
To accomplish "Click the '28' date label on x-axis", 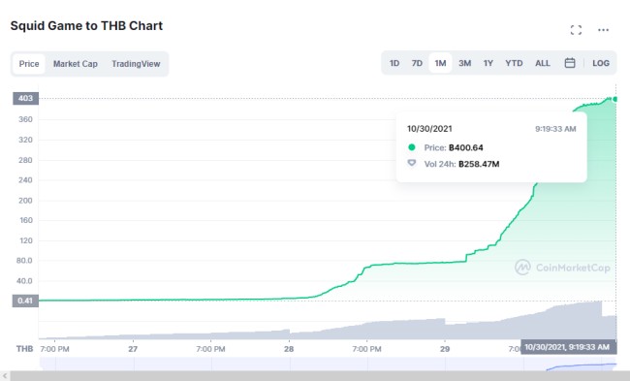I will coord(289,349).
